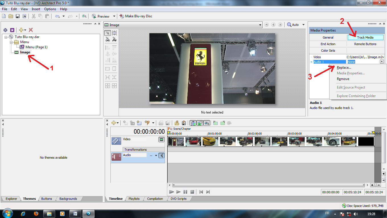This screenshot has height=218, width=387.
Task: Click the Undo arrow icon
Action: click(x=57, y=16)
